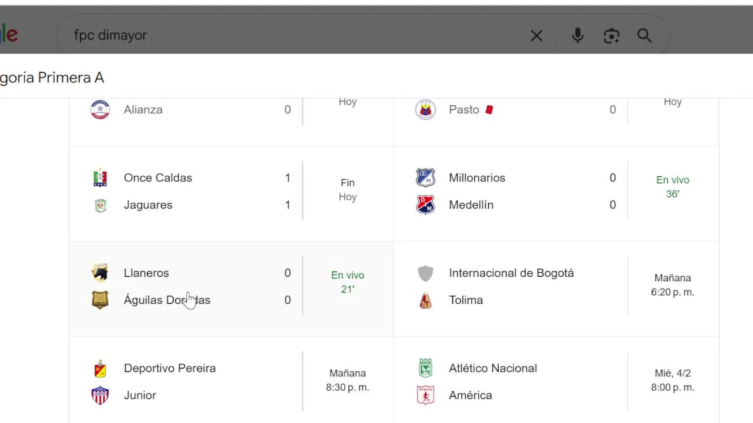Click the Llaneros team crest
This screenshot has height=423, width=753.
click(x=101, y=273)
